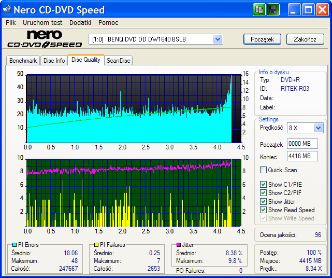Viewport: 332px width, 278px height.
Task: Click the Początek 0000 MB input field
Action: point(302,144)
